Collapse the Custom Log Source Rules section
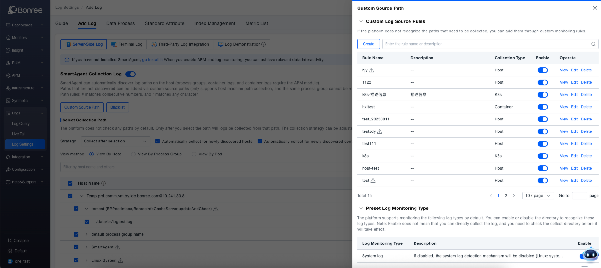The width and height of the screenshot is (601, 268). (361, 21)
